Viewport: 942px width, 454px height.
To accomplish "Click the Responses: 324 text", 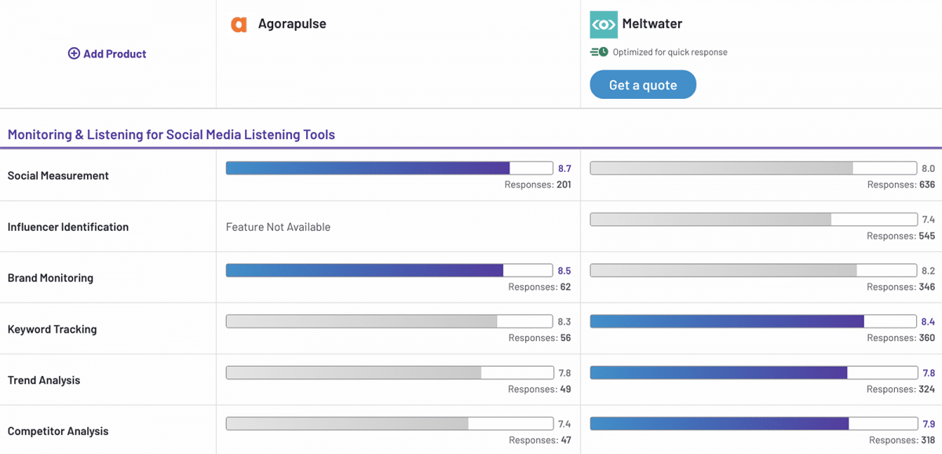I will point(901,389).
